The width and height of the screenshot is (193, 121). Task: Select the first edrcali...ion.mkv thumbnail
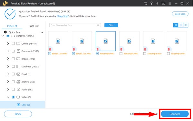(x=58, y=41)
